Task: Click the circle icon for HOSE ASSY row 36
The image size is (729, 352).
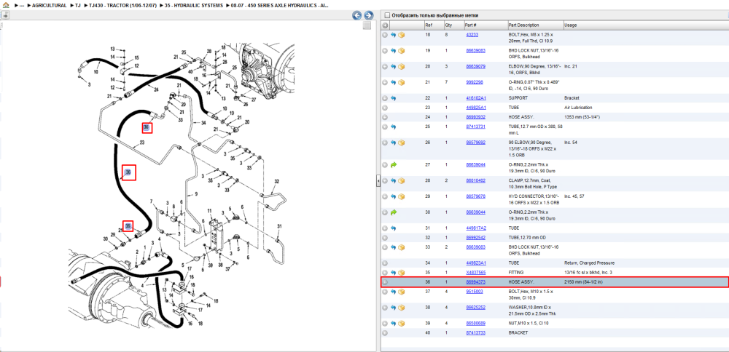Action: click(x=385, y=282)
